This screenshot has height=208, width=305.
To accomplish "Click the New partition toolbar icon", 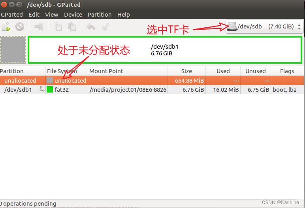I will coord(6,27).
